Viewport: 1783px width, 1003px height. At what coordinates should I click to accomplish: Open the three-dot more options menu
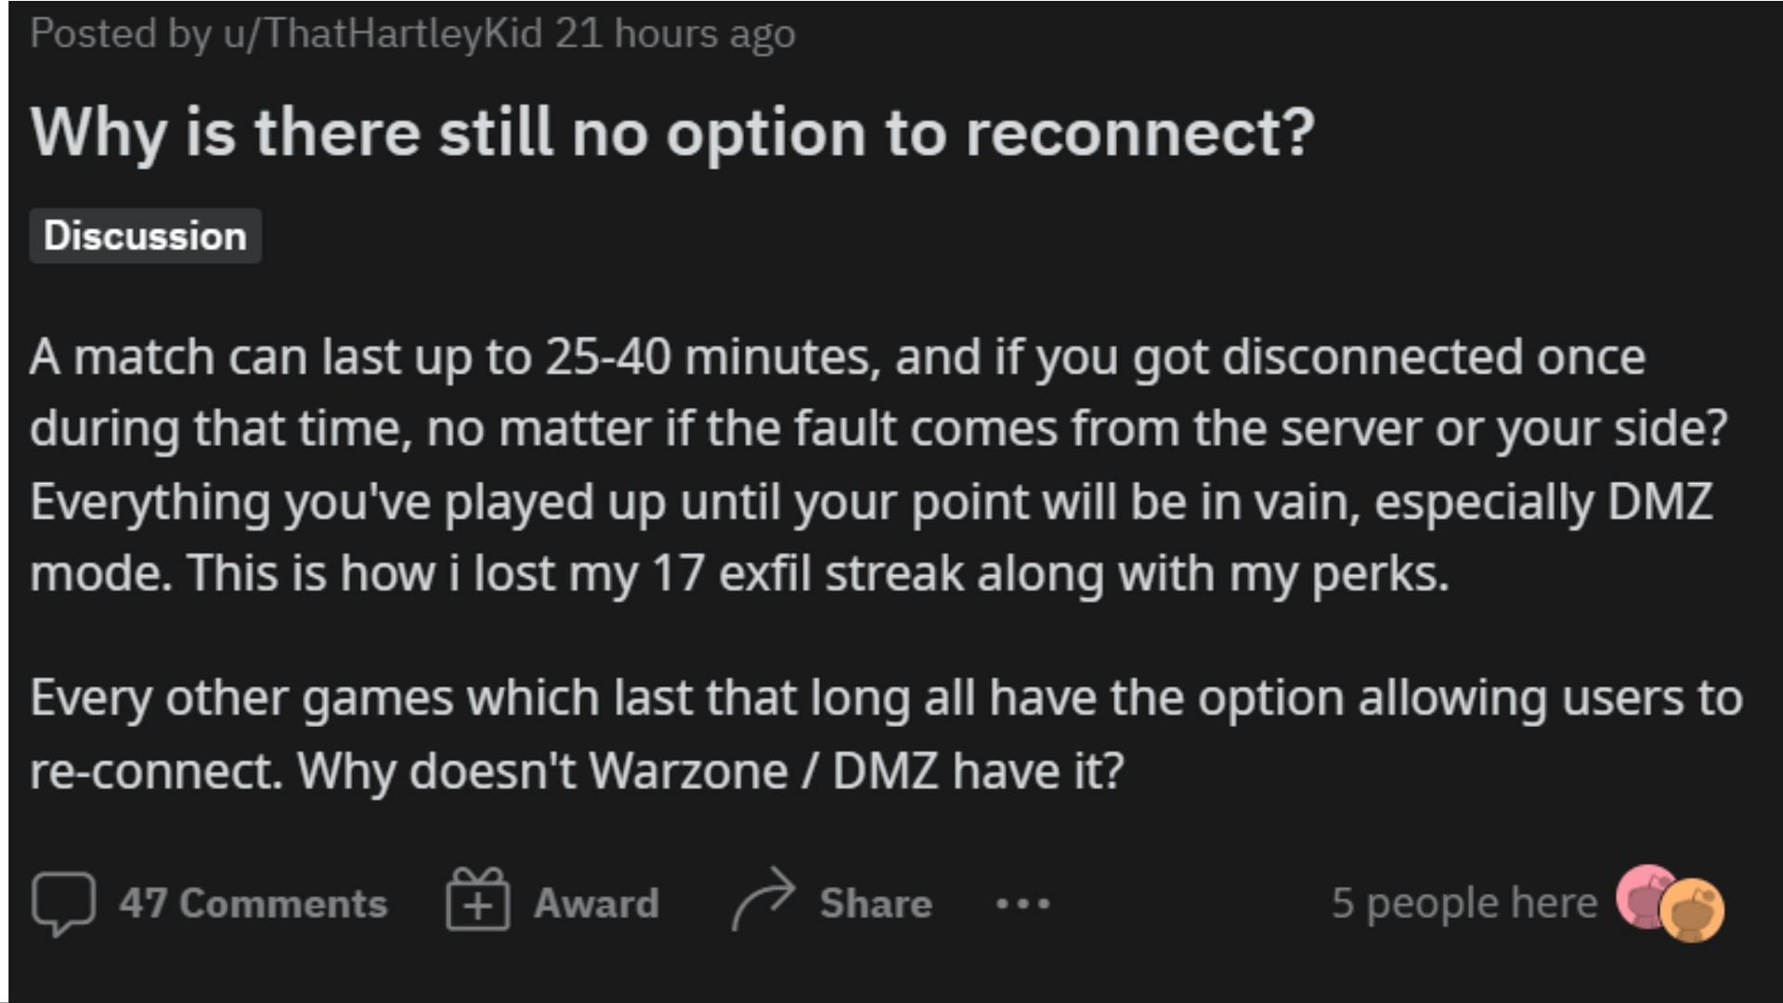coord(1022,903)
